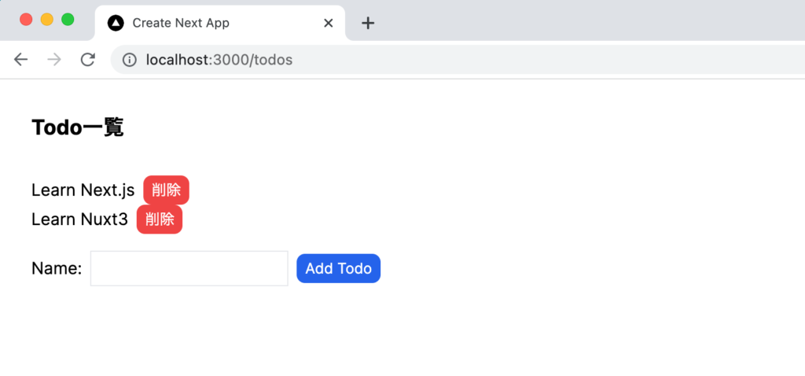
Task: Select the Learn Nuxt3 todo text
Action: pos(79,219)
